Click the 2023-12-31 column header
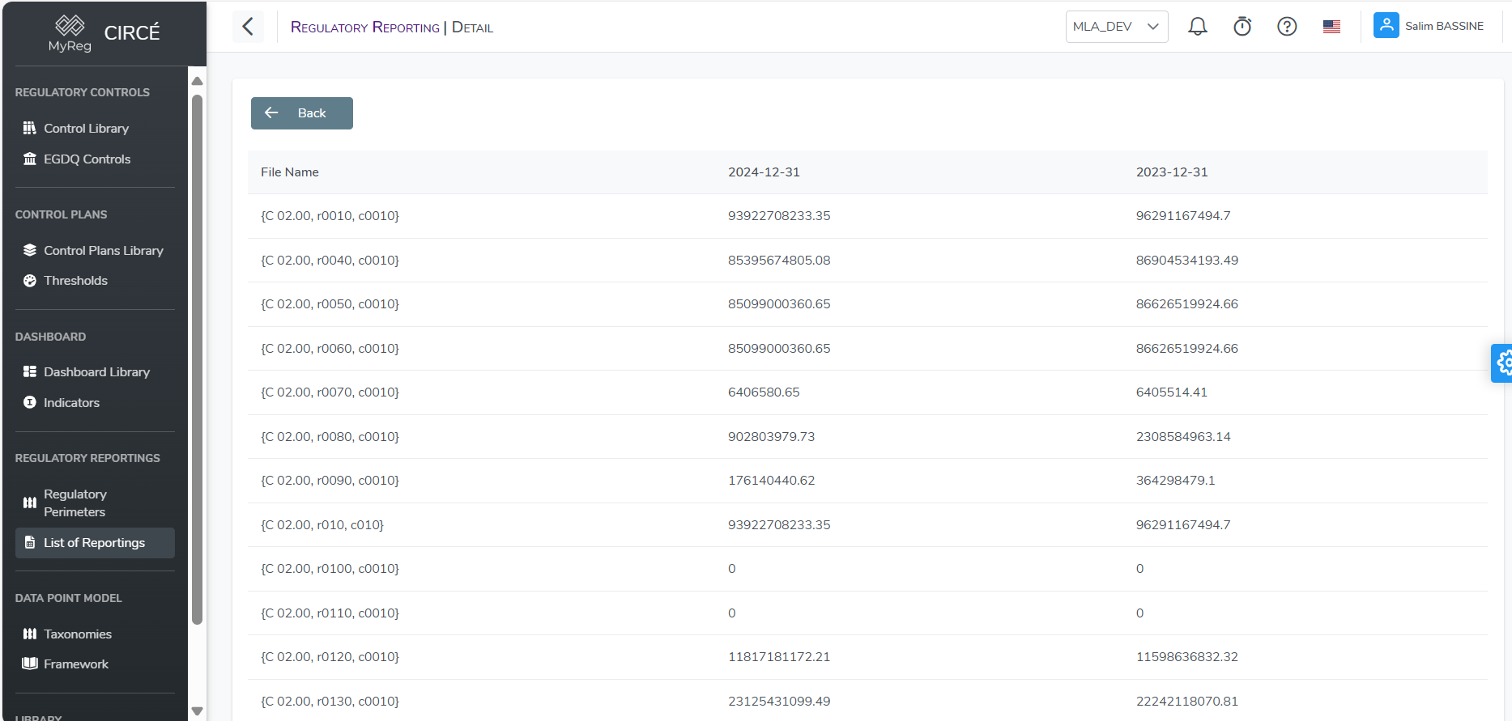The image size is (1512, 721). (x=1172, y=172)
